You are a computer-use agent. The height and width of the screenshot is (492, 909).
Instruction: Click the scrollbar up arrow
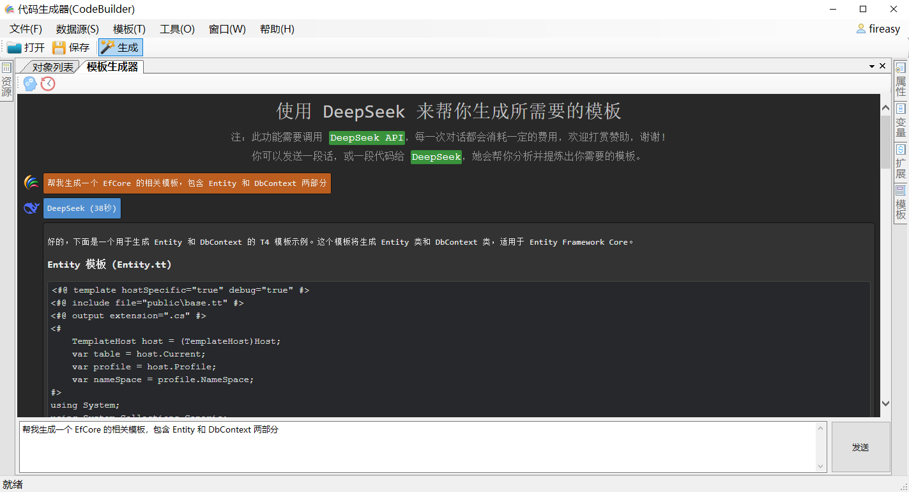(885, 107)
